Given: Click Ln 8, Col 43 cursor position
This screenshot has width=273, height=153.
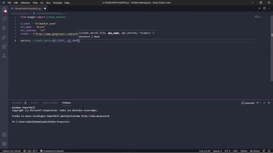Looking at the screenshot, I should 205,151.
